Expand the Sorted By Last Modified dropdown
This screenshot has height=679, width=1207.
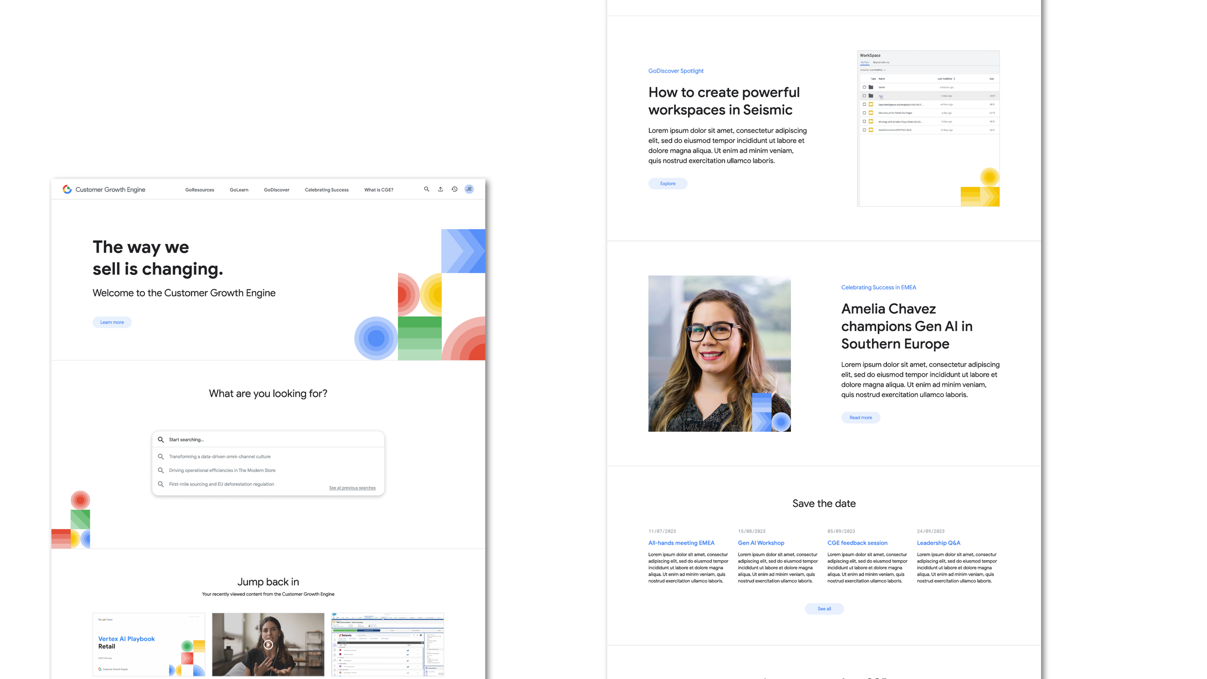(x=884, y=70)
